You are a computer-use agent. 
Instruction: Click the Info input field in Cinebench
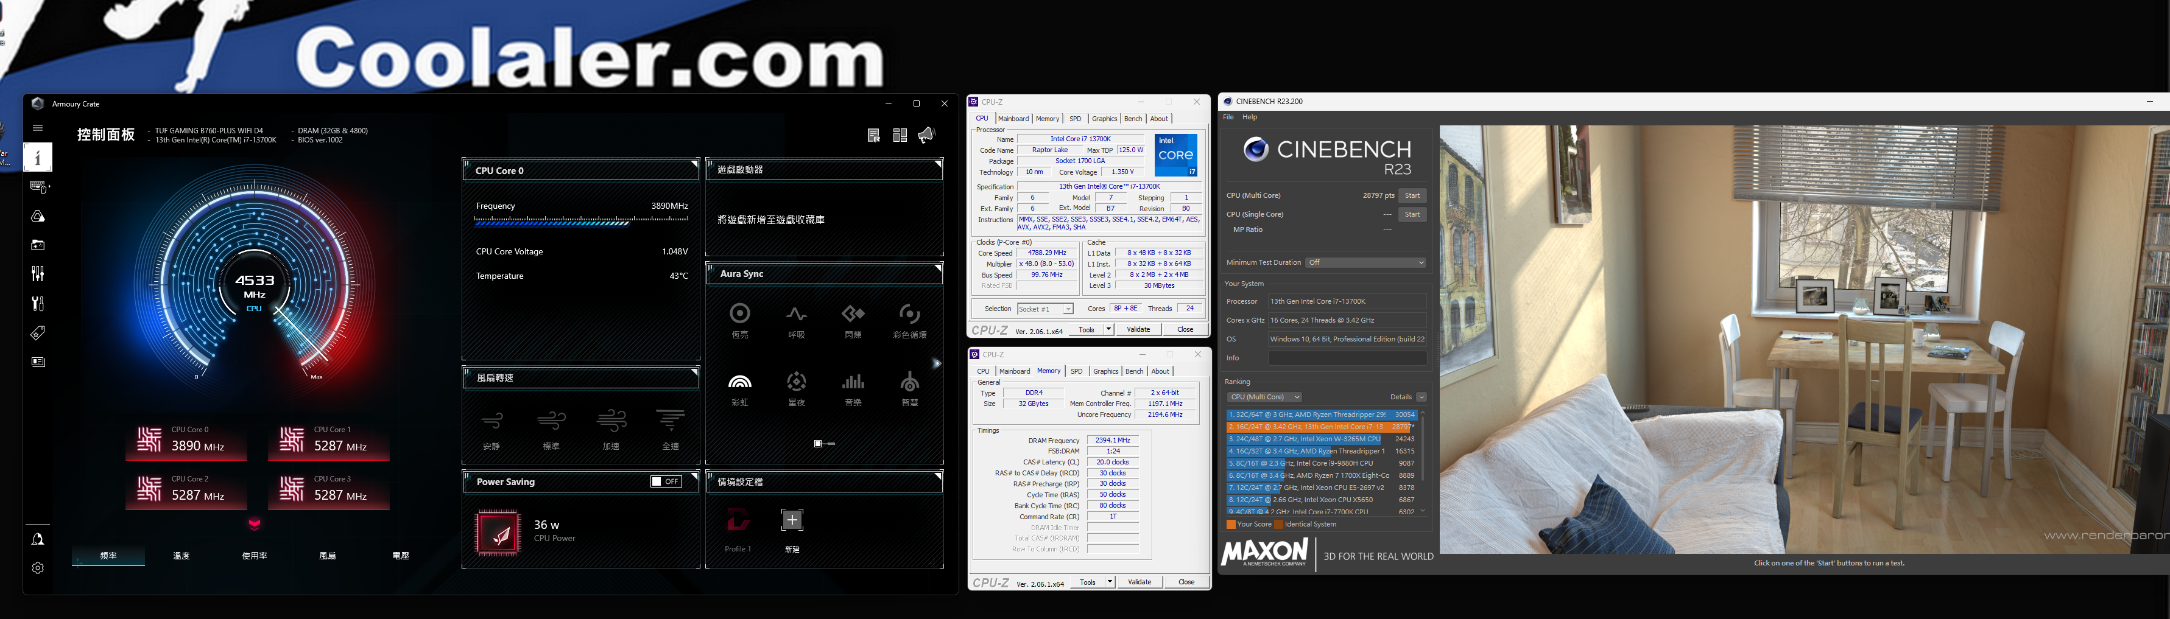1347,358
